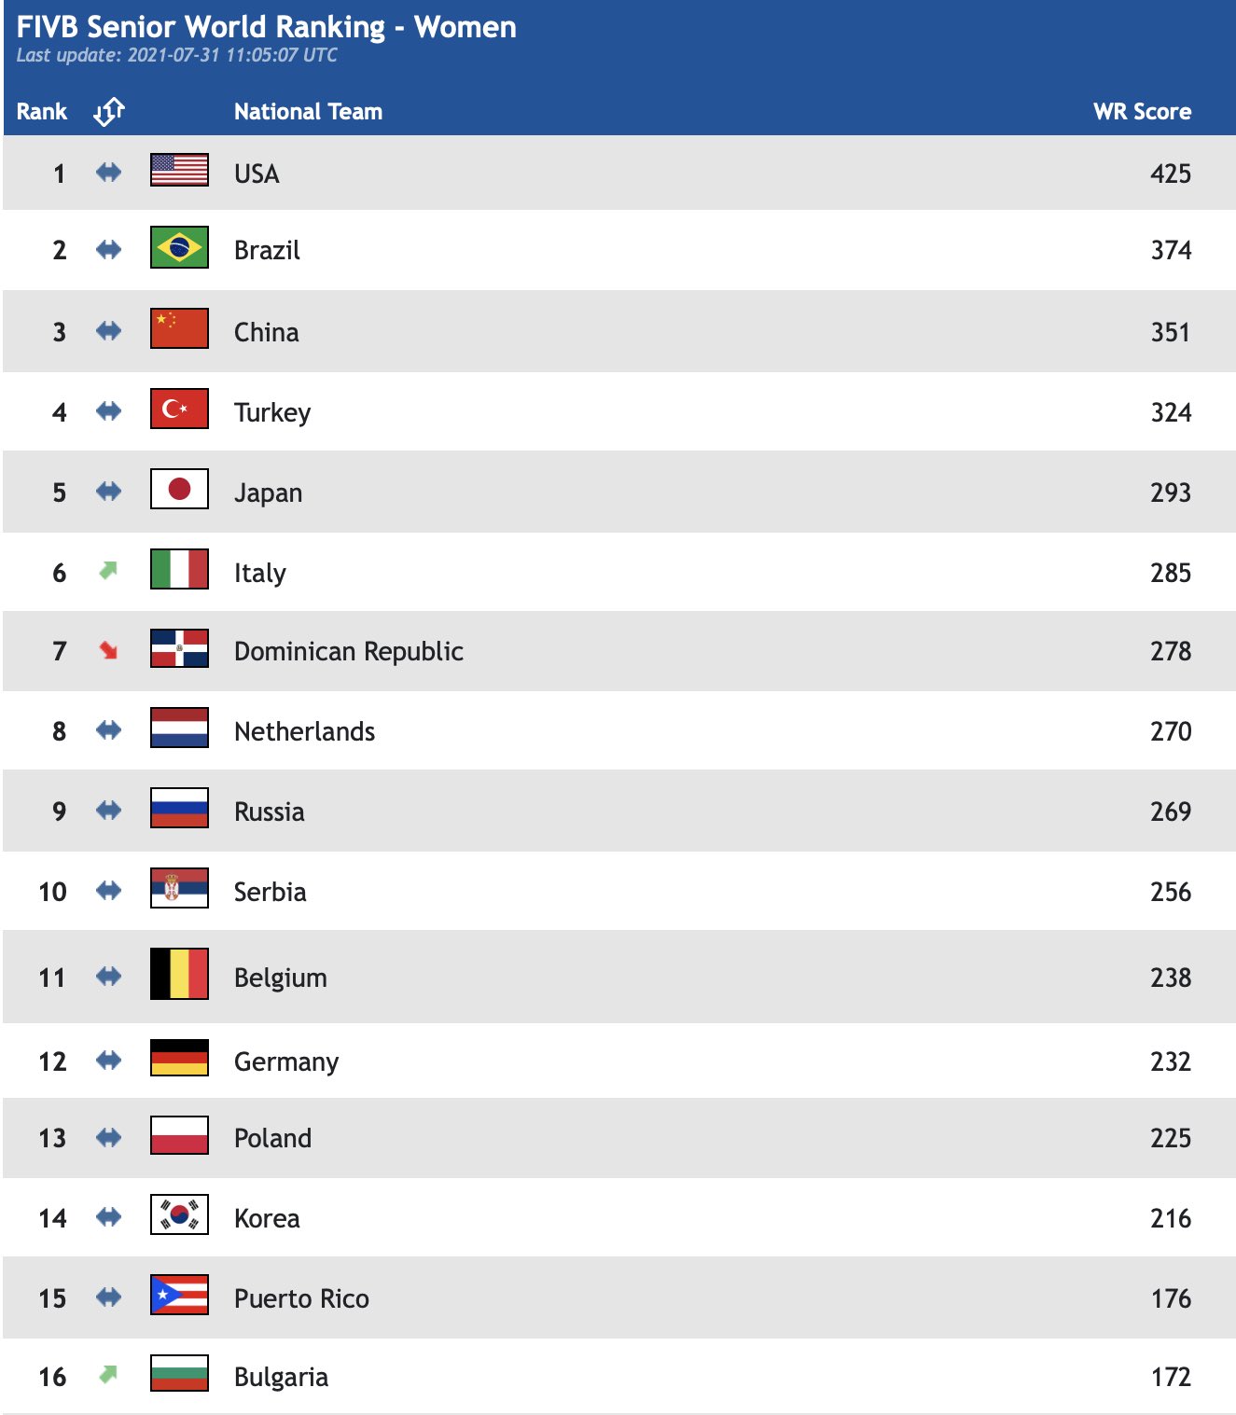The image size is (1236, 1415).
Task: Click Italy's green up-trend arrow
Action: tap(108, 570)
